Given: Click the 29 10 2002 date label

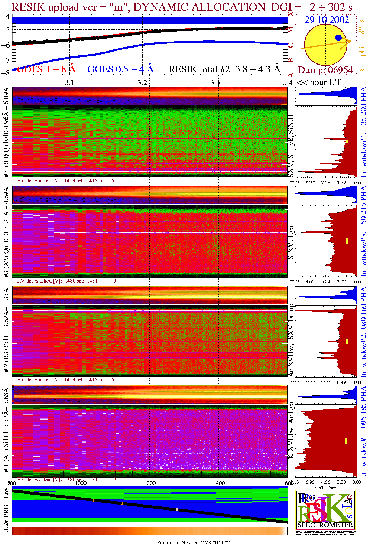Looking at the screenshot, I should pos(327,20).
